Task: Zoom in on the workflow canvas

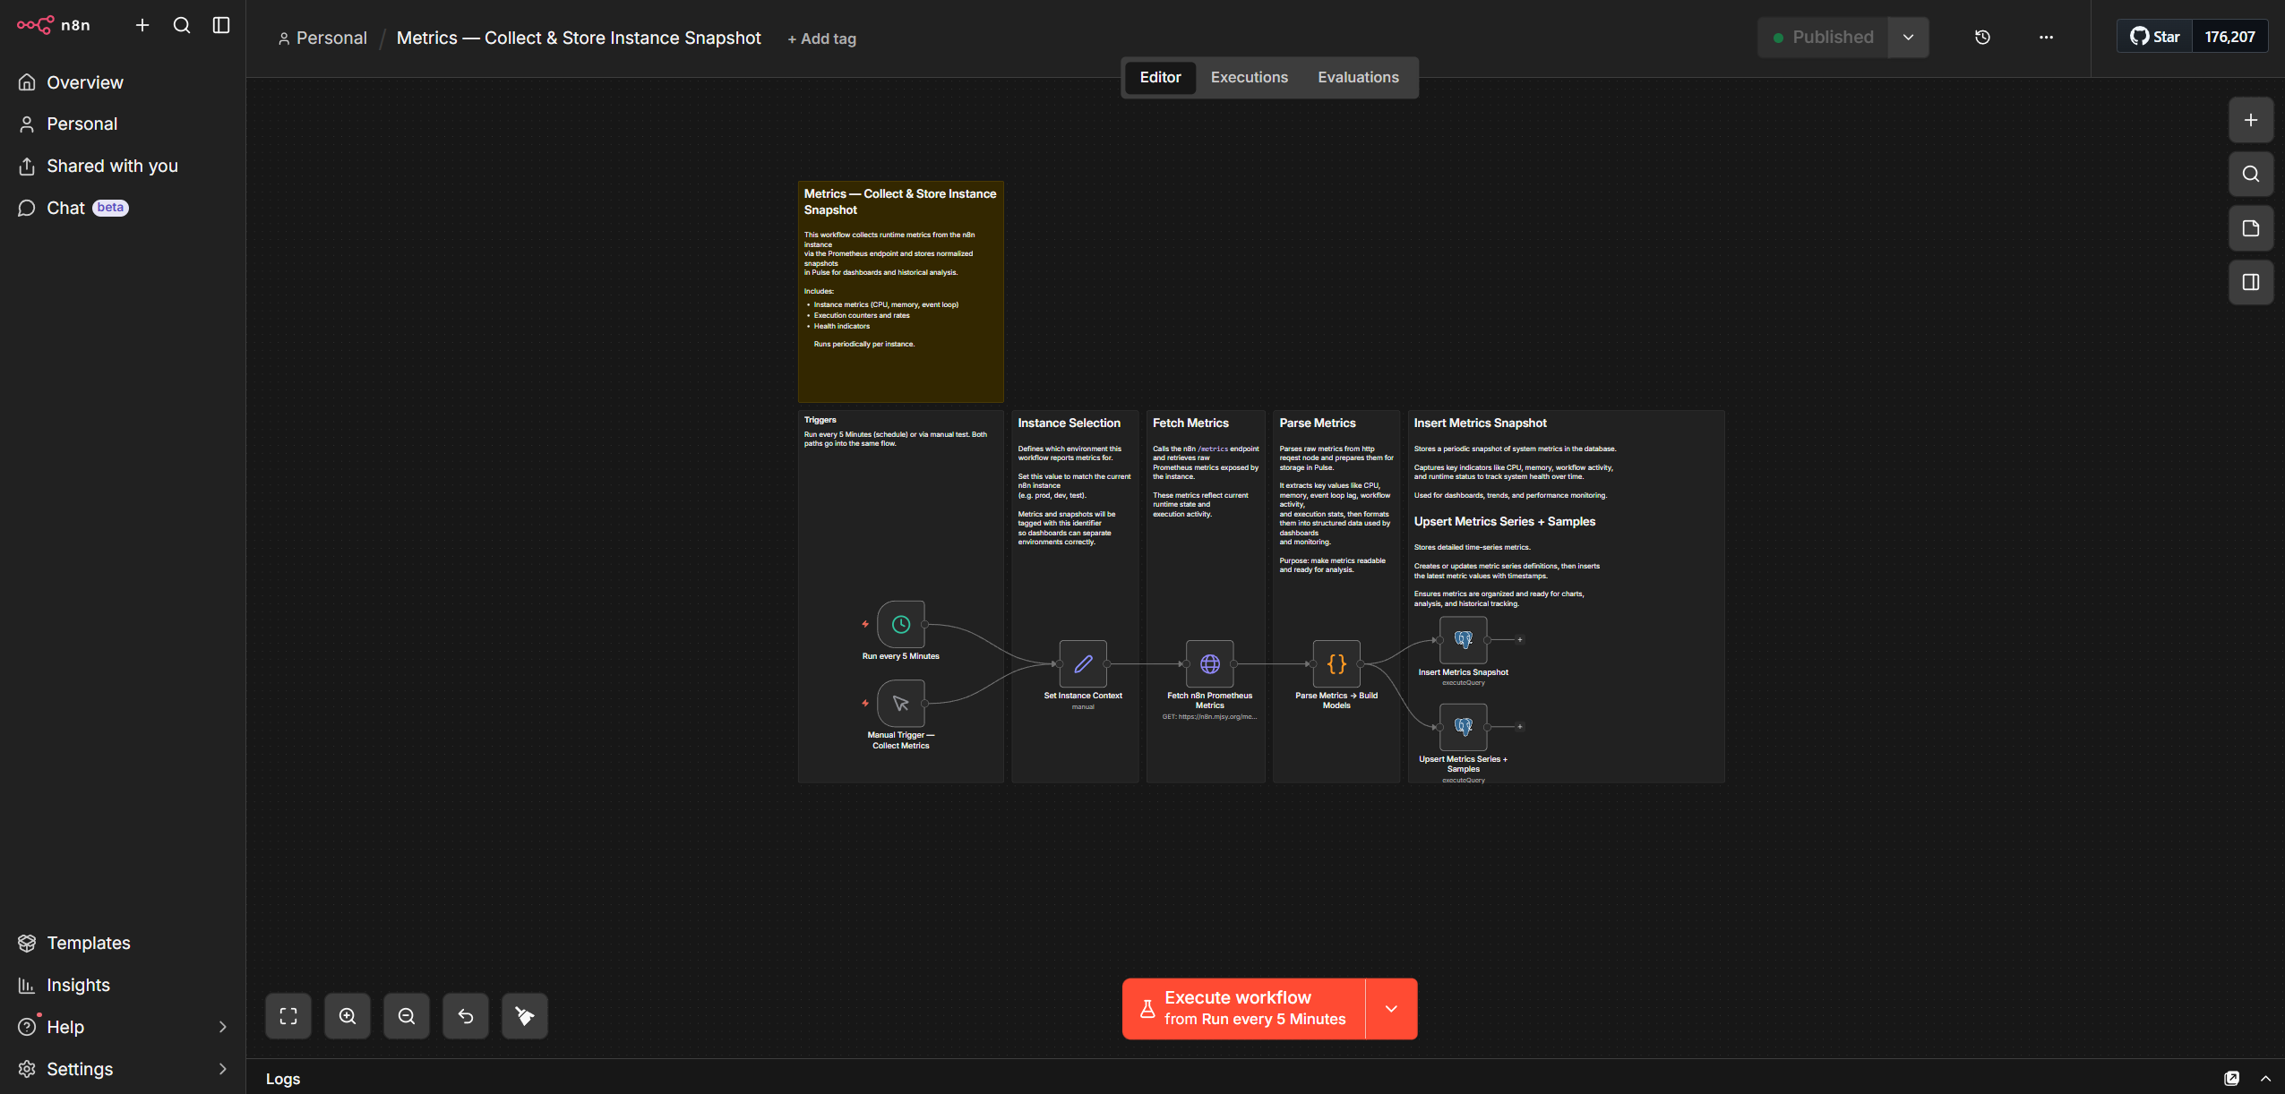Action: pos(348,1016)
